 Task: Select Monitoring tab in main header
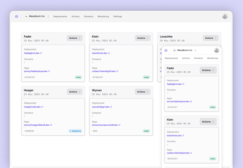[x=103, y=16]
